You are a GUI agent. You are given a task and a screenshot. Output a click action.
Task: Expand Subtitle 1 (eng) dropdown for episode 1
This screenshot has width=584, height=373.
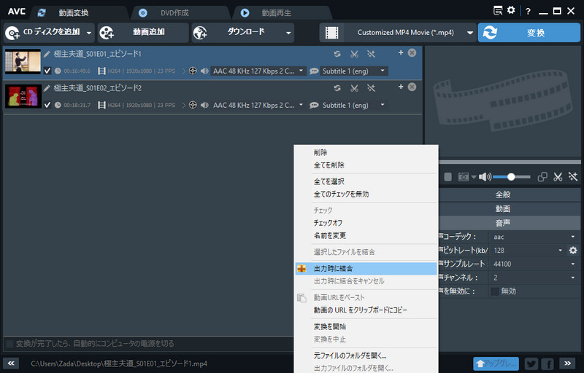[x=383, y=71]
